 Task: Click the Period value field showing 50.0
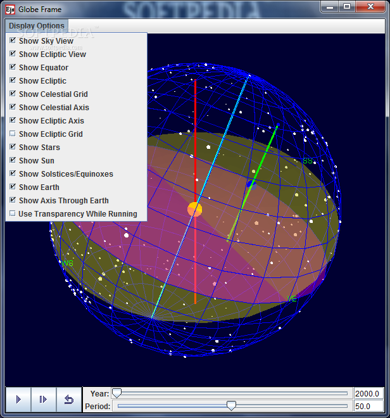[368, 406]
